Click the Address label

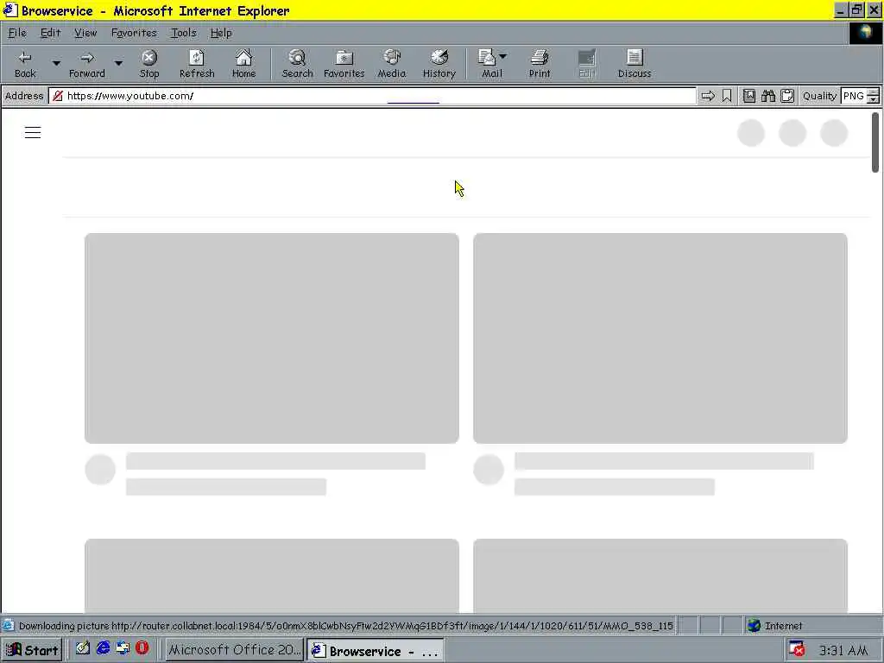pos(23,96)
